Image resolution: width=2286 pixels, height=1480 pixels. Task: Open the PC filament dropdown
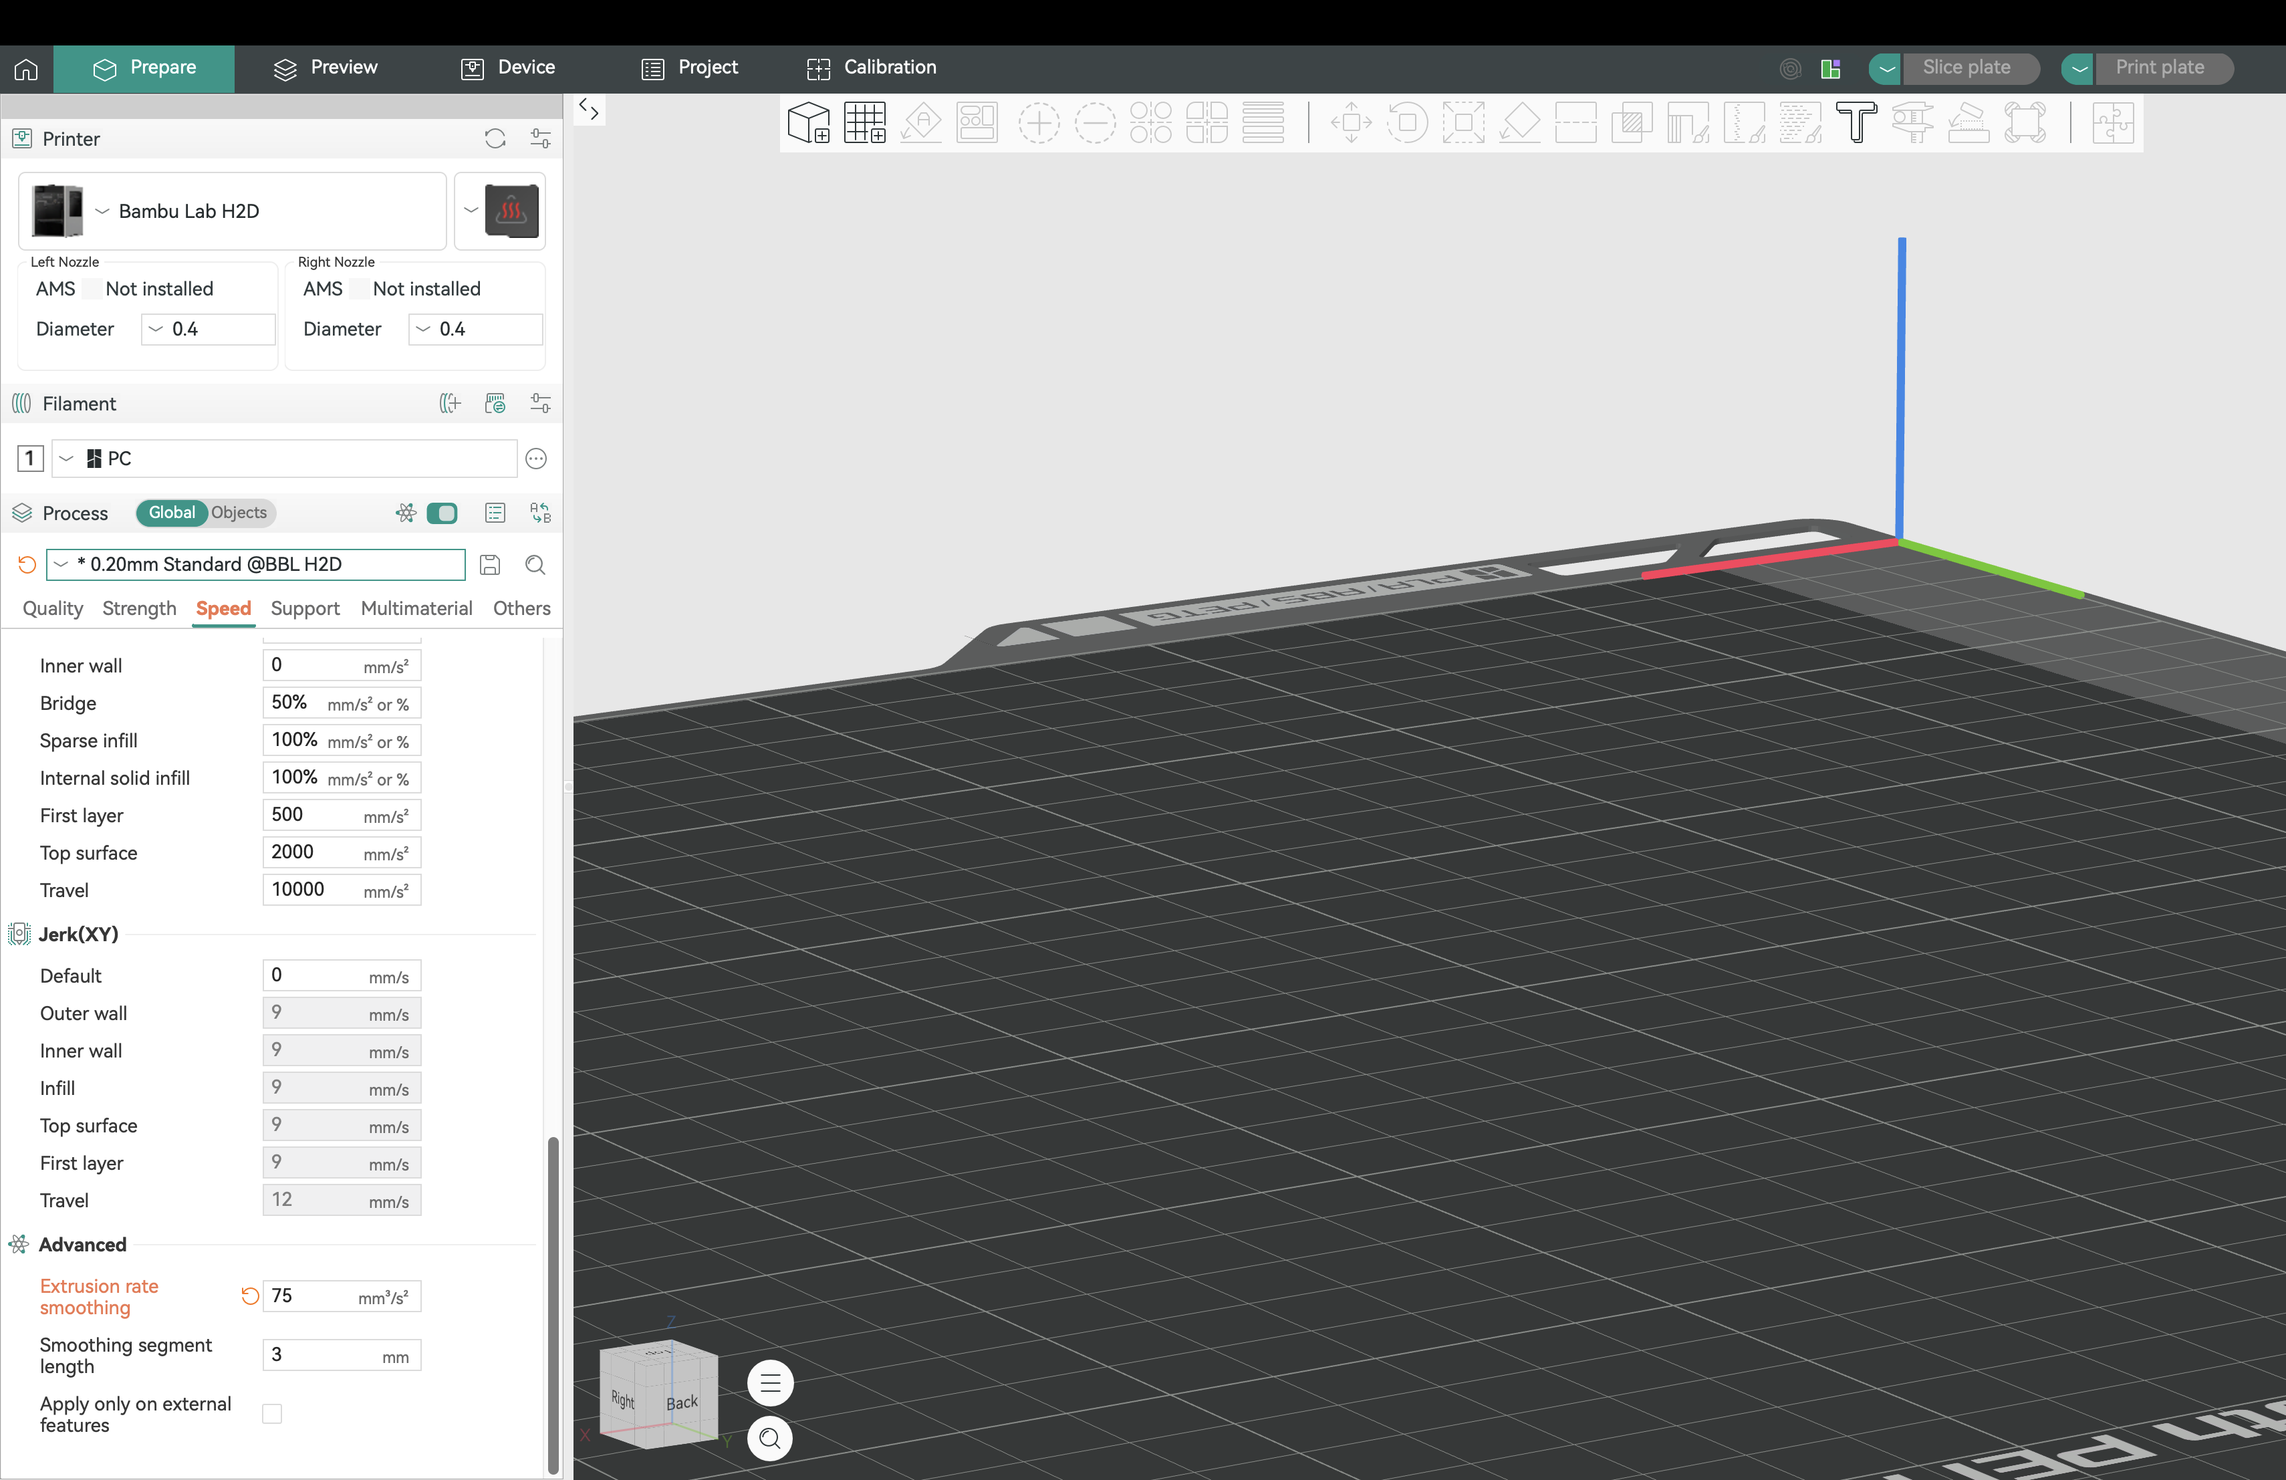click(x=284, y=459)
